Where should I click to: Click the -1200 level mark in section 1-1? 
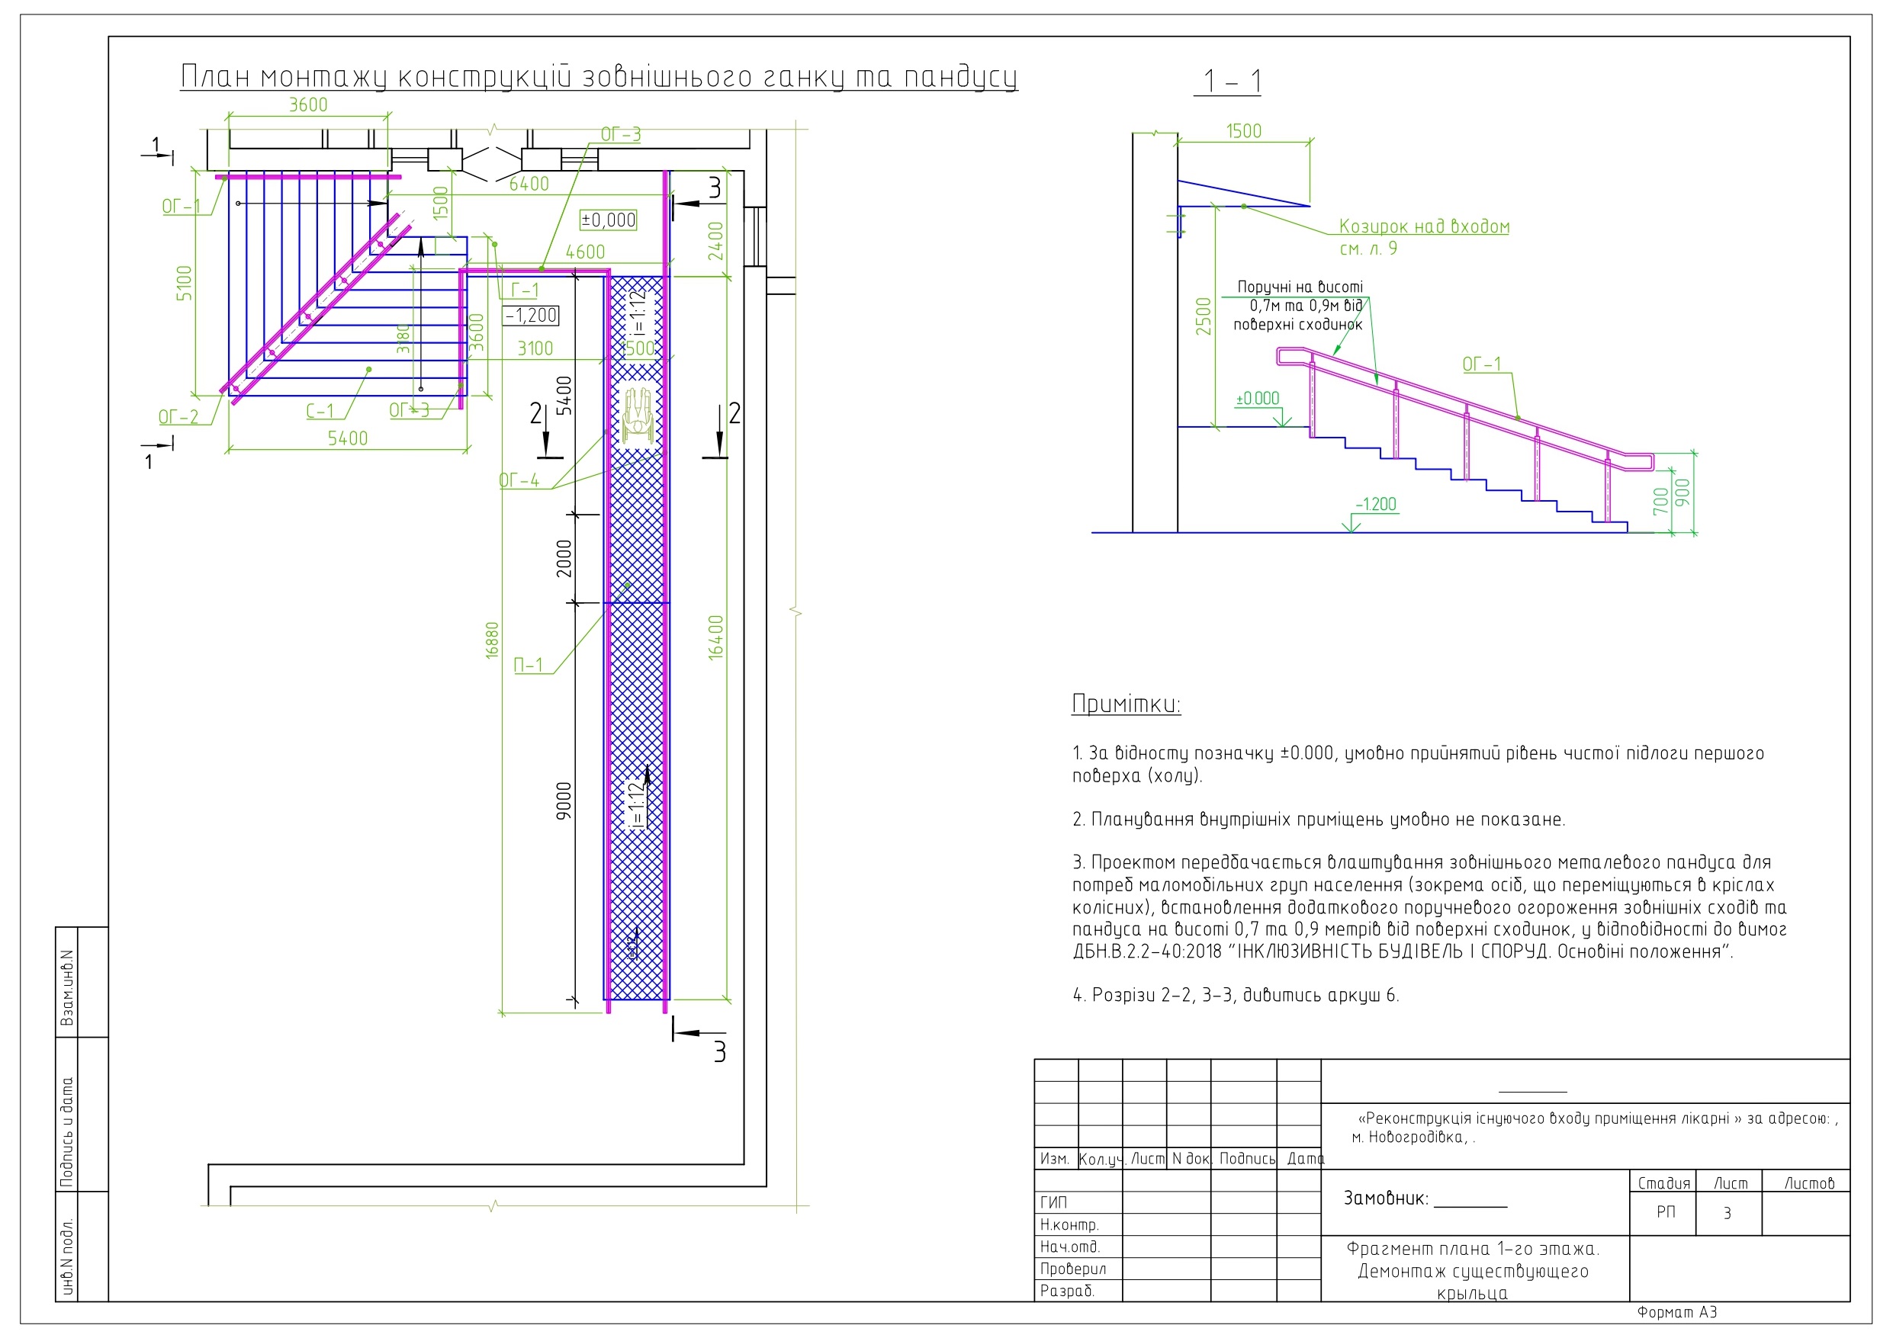click(x=1376, y=505)
